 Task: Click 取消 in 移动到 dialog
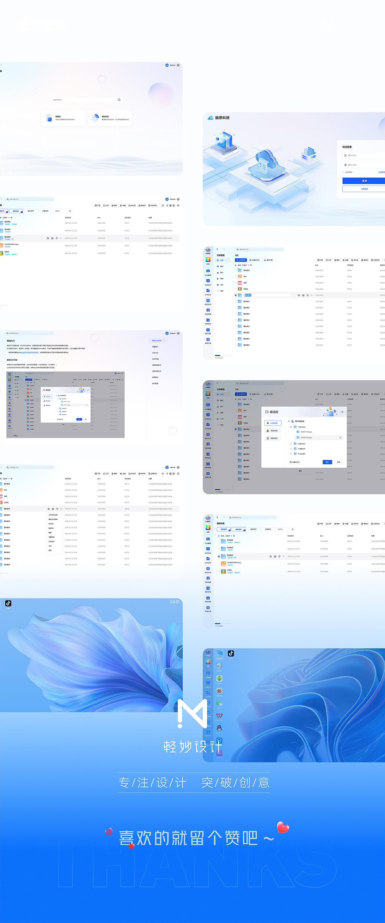point(338,462)
